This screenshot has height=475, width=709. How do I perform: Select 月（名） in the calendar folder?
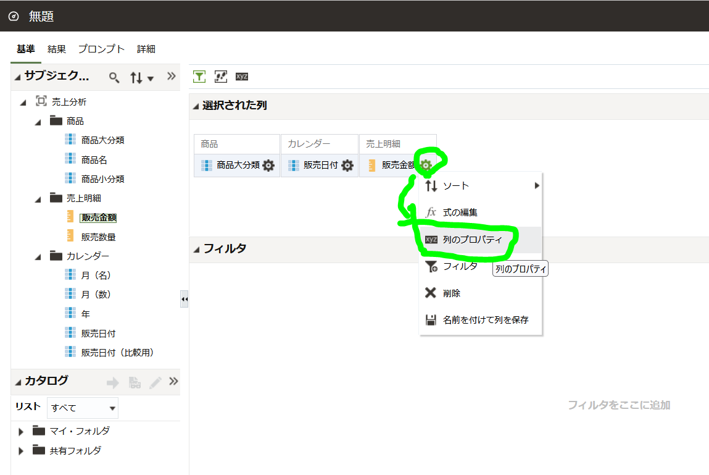[x=96, y=275]
